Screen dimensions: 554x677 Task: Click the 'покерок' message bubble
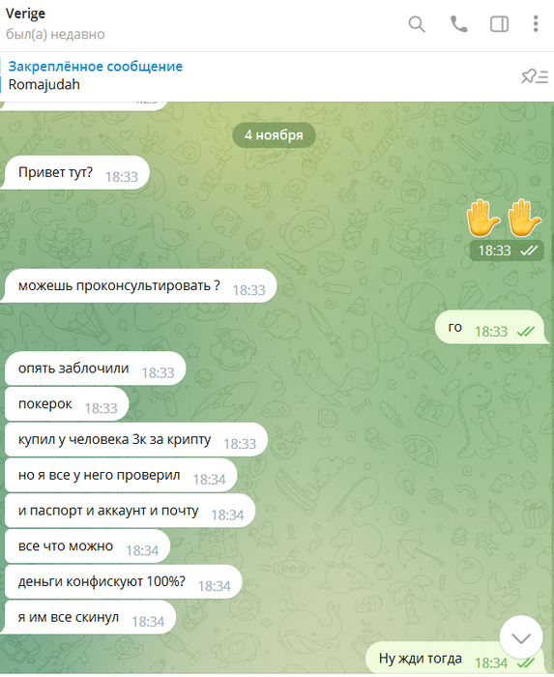(x=67, y=404)
